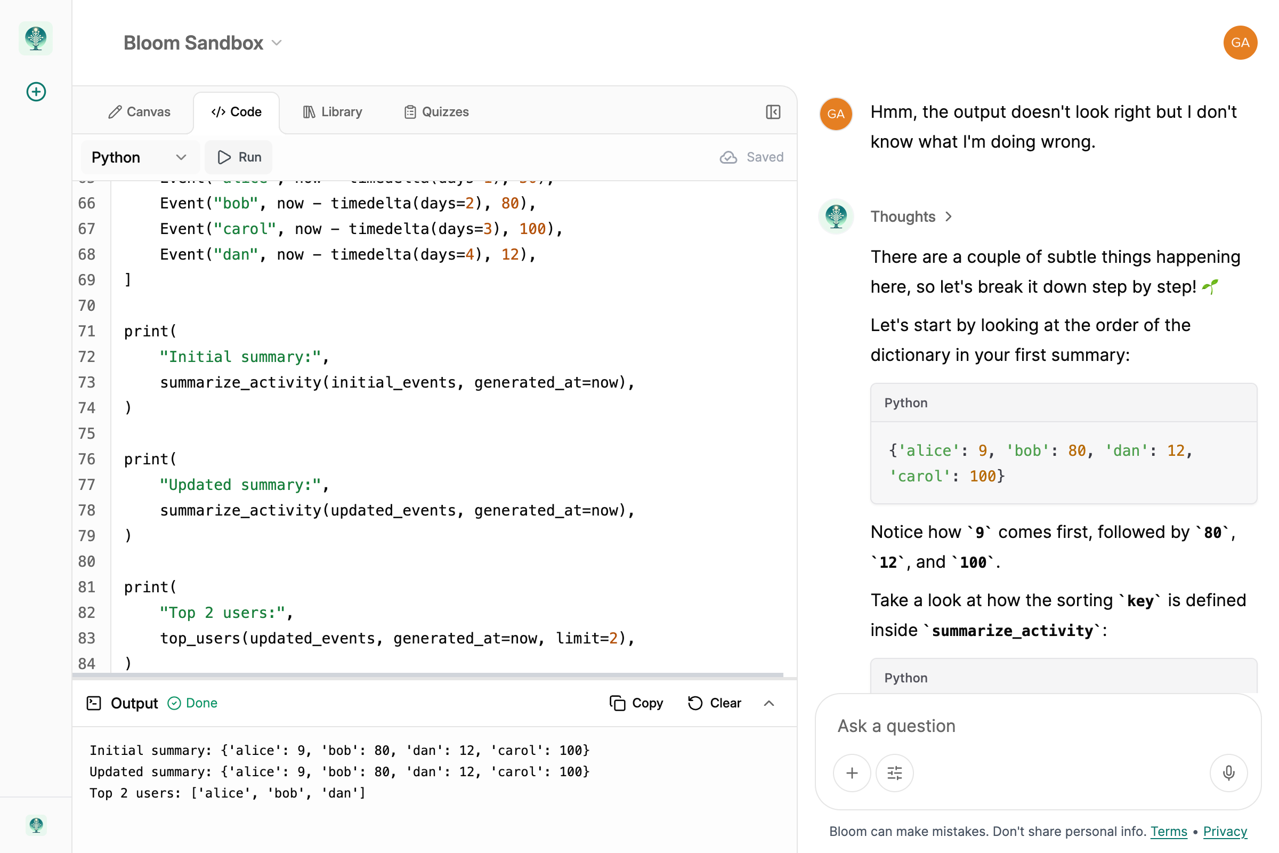The image size is (1279, 853).
Task: Click the small Bloom icon at the sidebar bottom
Action: point(36,825)
